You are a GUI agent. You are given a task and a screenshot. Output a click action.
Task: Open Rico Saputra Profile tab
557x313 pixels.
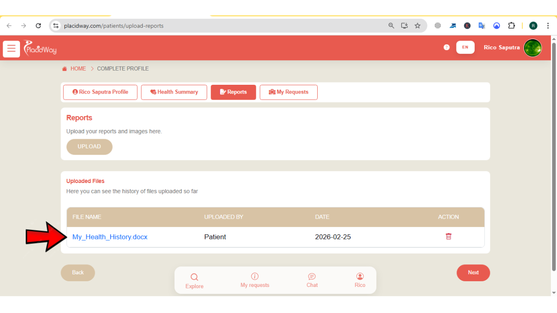100,92
